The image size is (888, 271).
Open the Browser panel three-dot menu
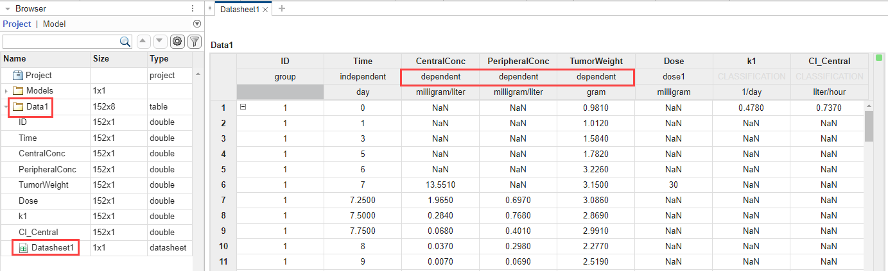click(193, 9)
